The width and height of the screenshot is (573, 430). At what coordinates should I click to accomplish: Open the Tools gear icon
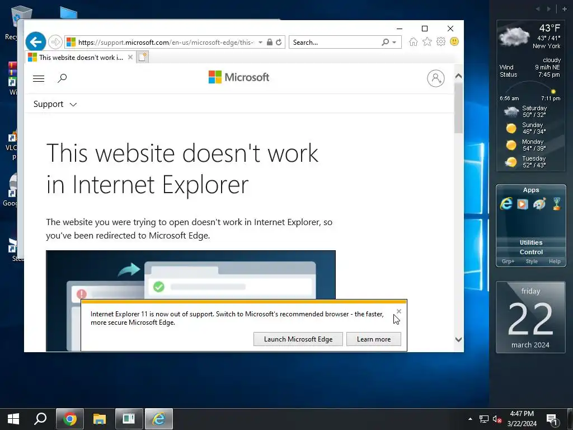(441, 41)
